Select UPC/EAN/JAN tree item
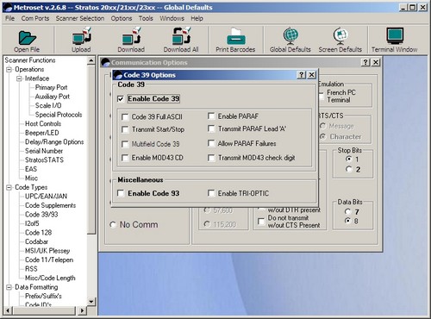431x319 pixels. (x=46, y=197)
